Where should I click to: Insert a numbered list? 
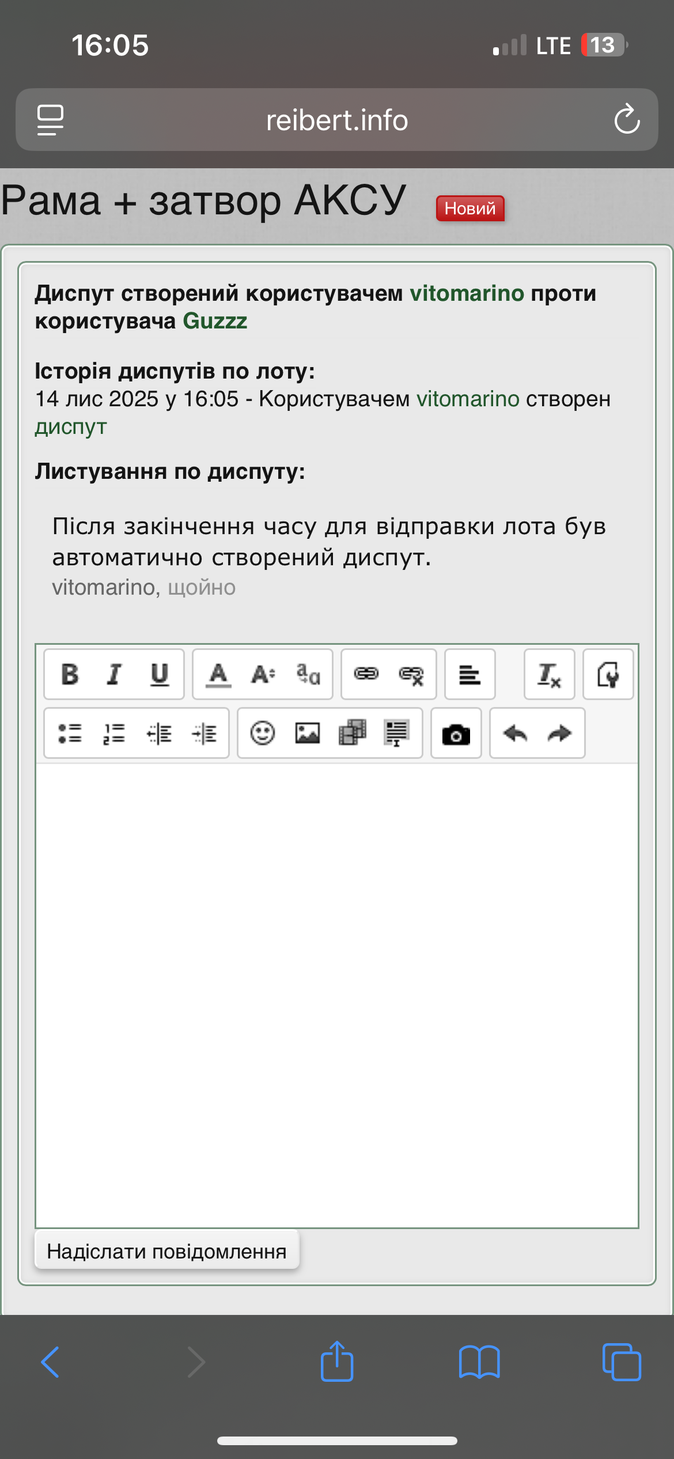114,733
